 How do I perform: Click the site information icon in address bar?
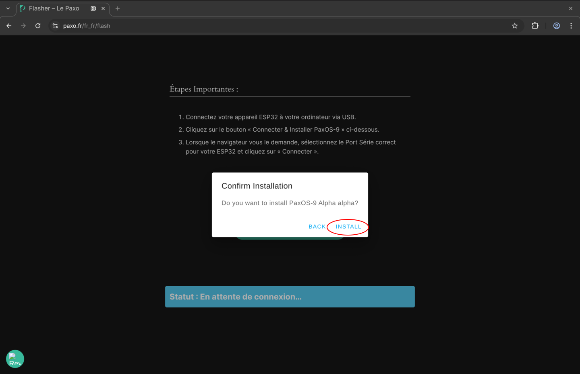(x=55, y=25)
